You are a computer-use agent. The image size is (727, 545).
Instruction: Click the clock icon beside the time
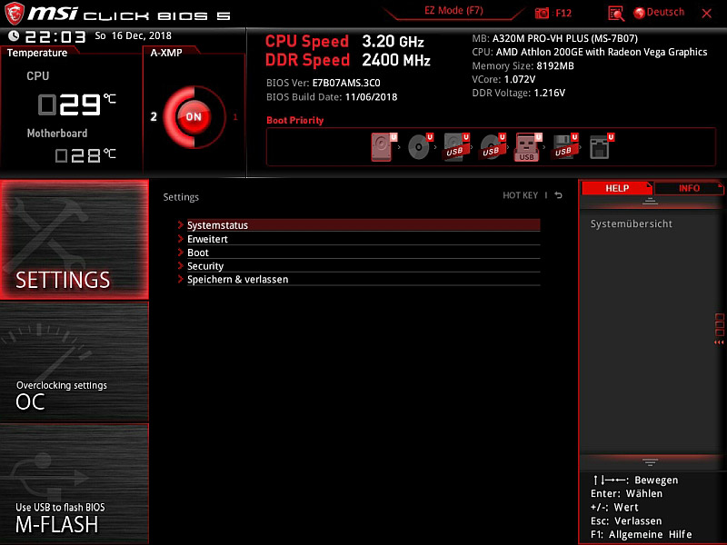(14, 35)
